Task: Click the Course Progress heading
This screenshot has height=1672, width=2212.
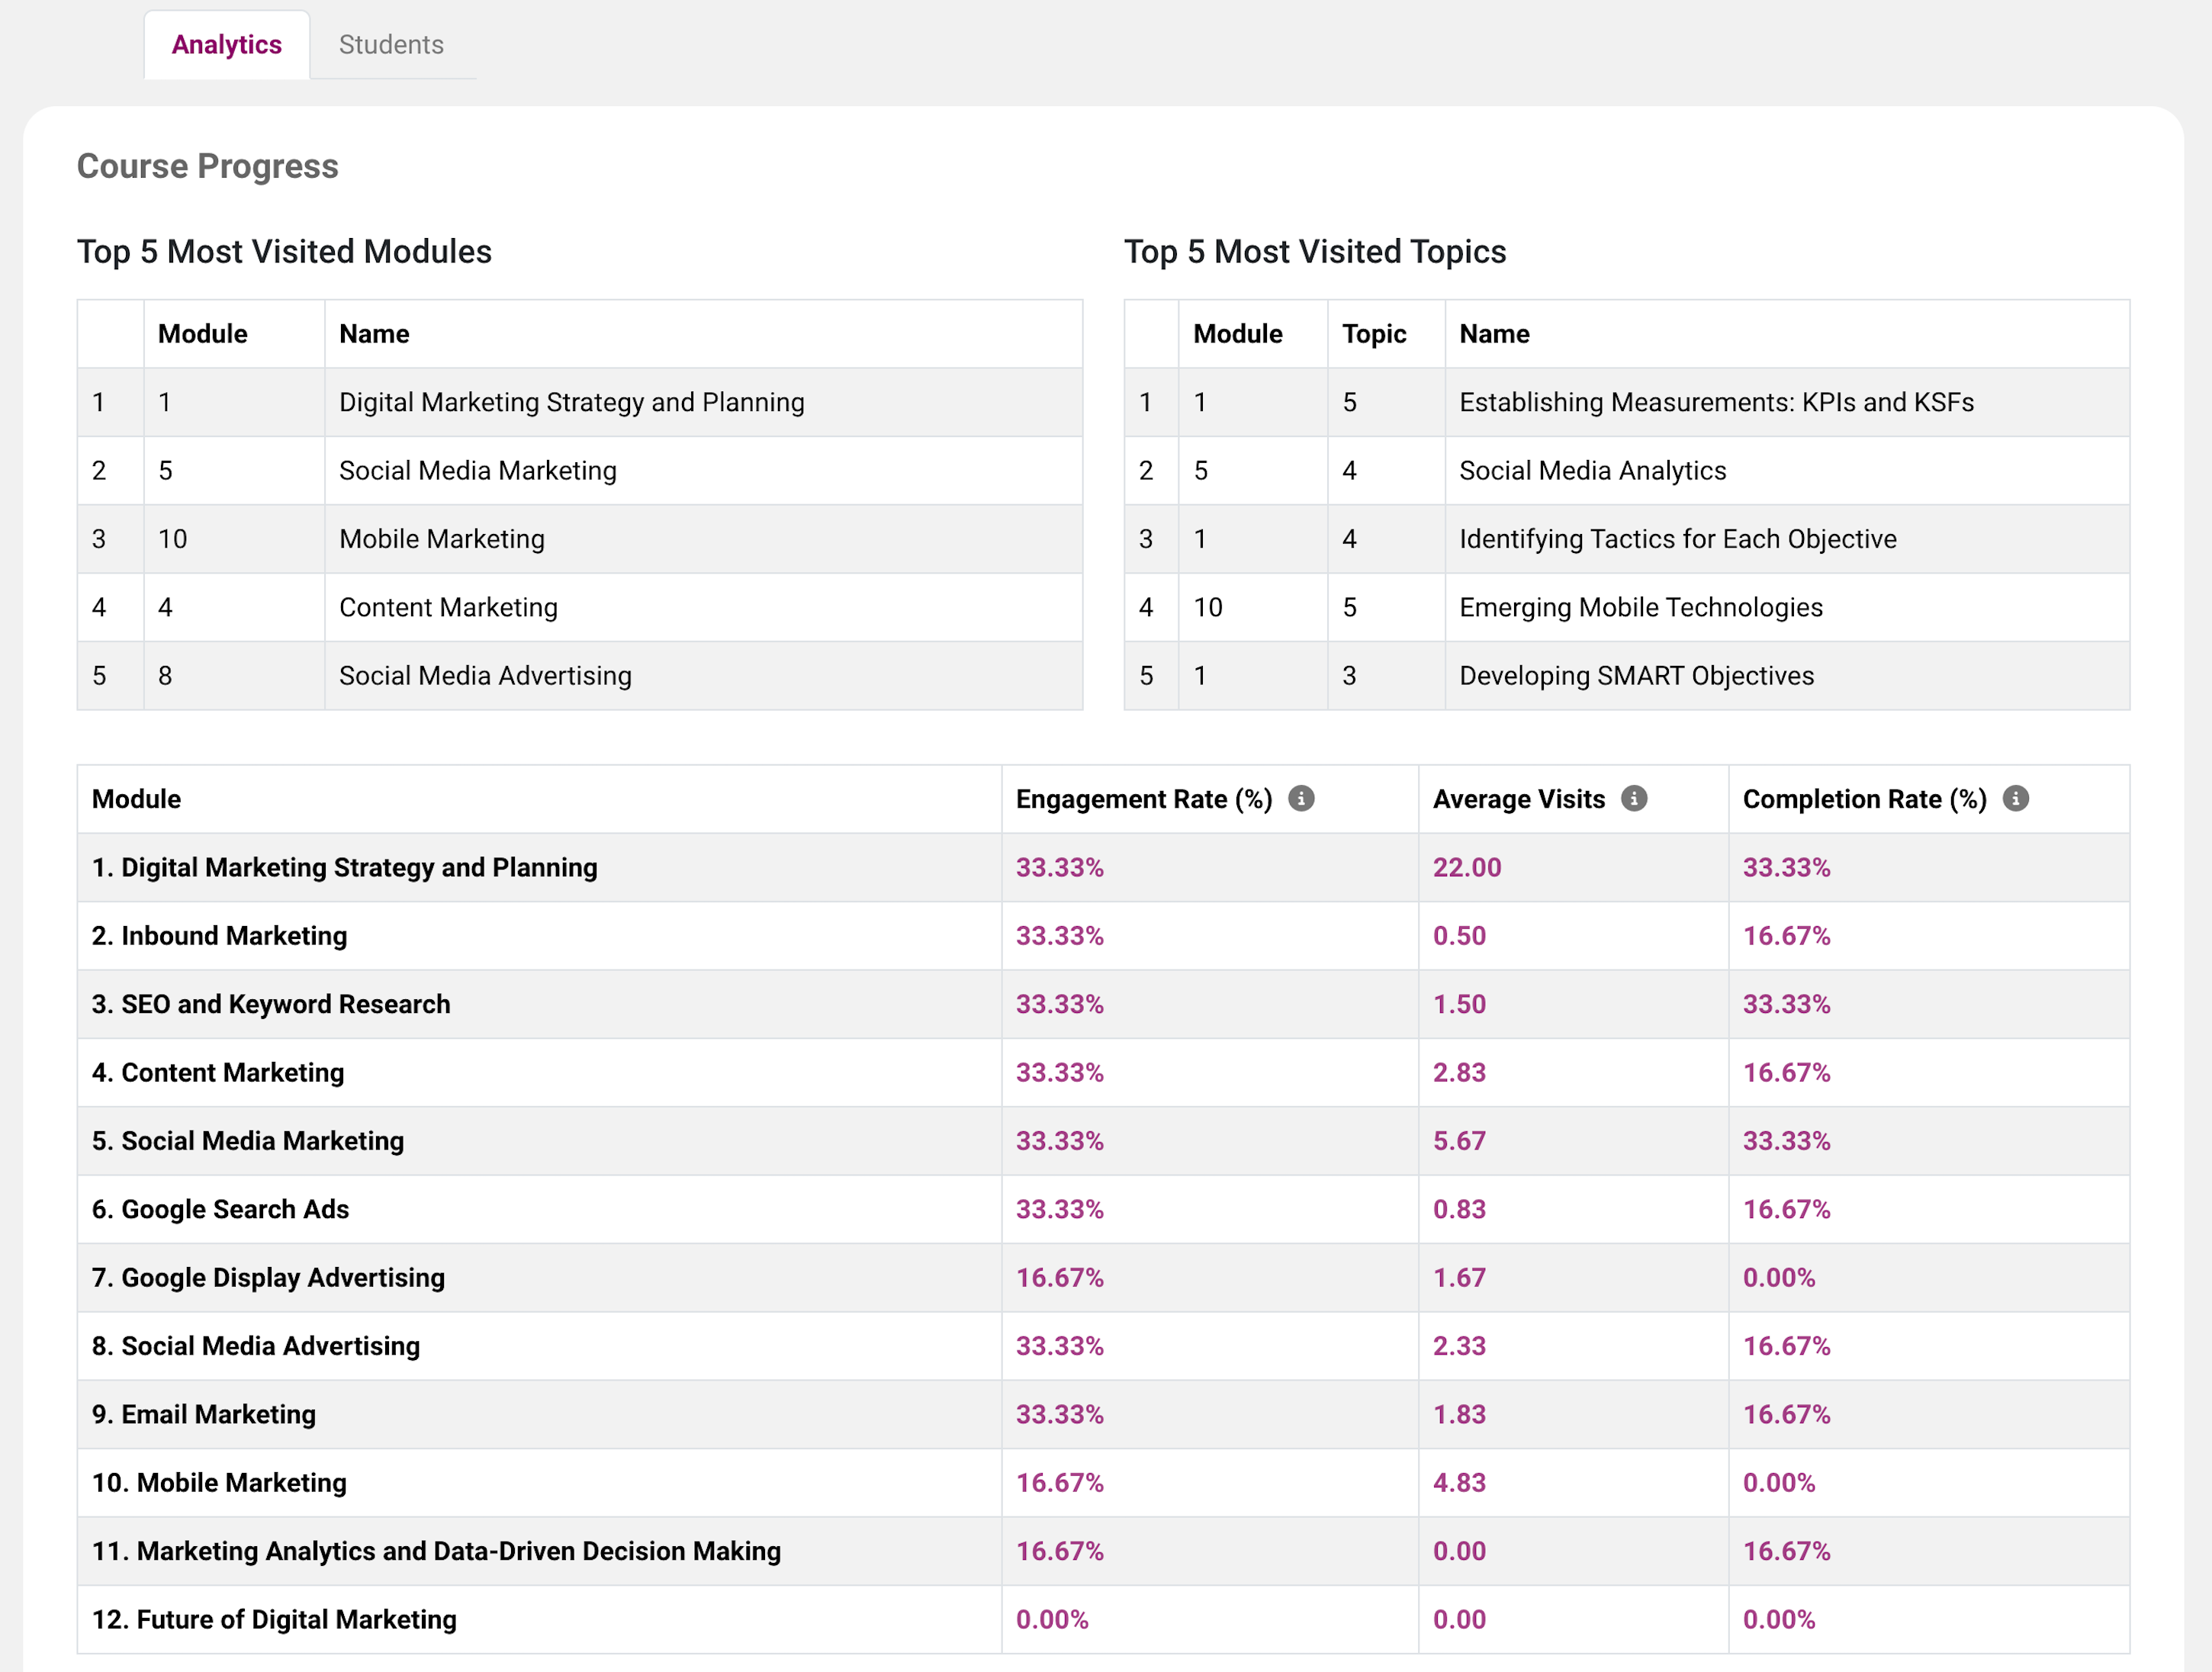Action: pos(208,166)
